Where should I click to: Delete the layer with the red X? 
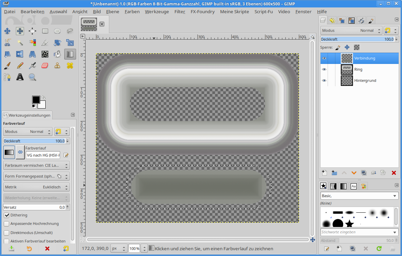[394, 173]
